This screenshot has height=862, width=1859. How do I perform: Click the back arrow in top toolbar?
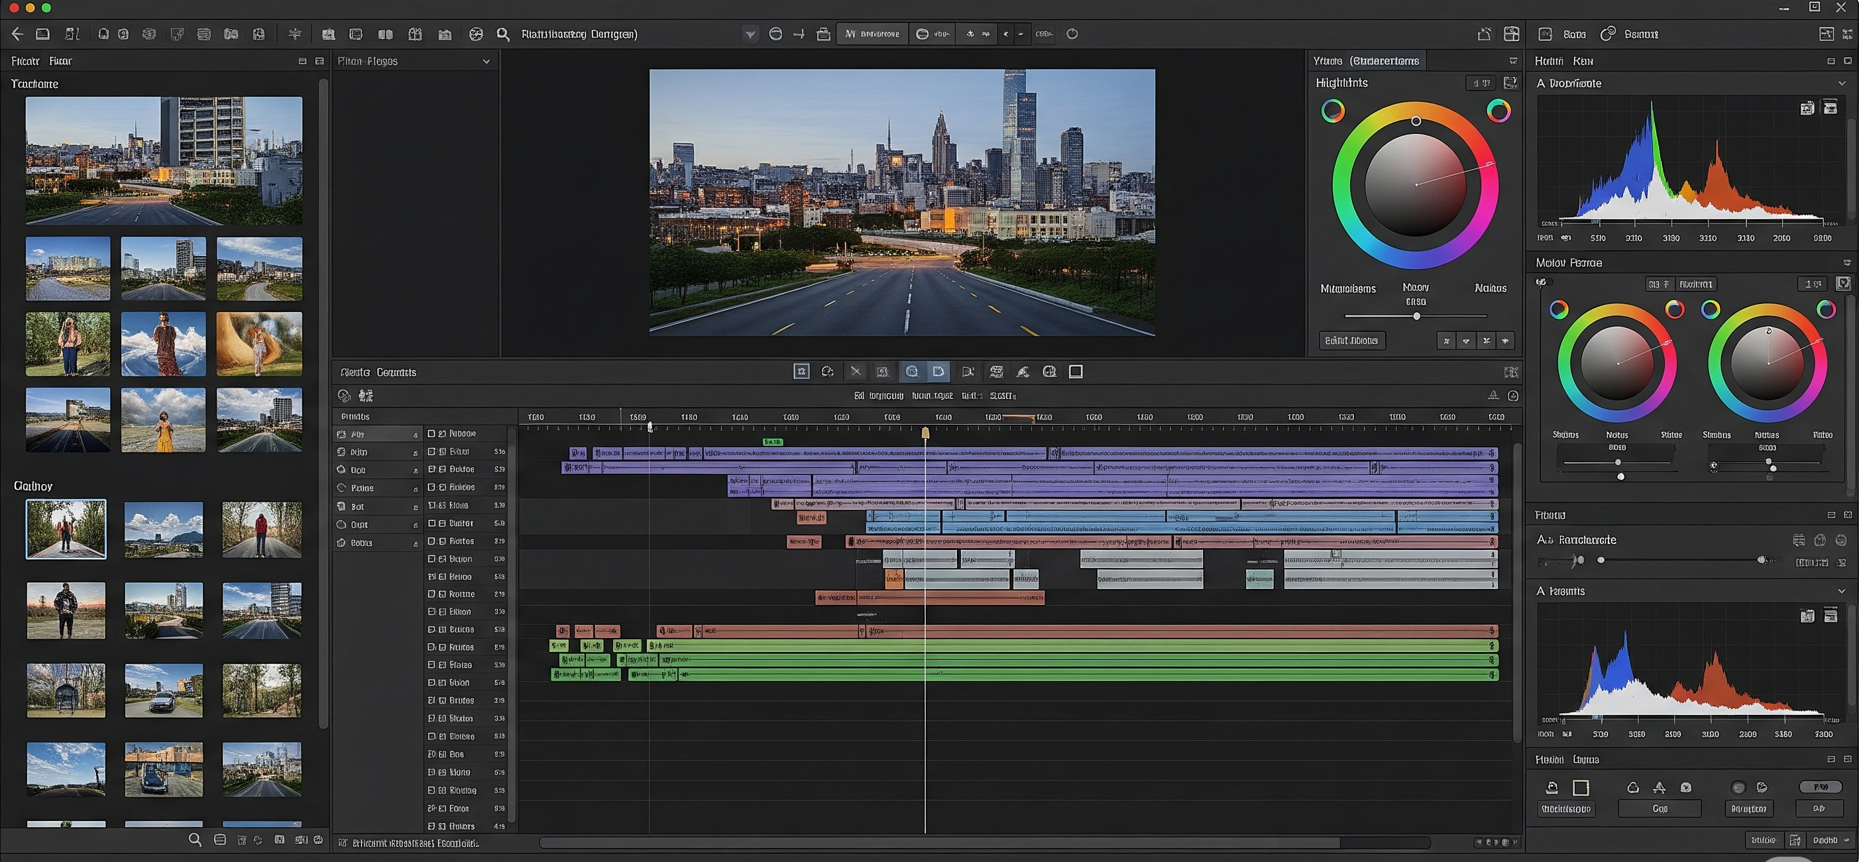17,34
